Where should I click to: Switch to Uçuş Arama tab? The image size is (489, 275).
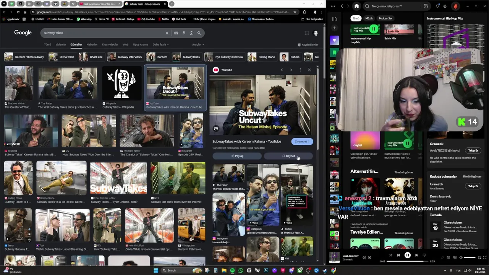pos(140,45)
